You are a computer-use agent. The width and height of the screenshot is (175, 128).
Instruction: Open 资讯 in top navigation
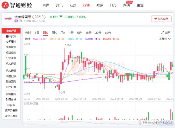pyautogui.click(x=59, y=5)
